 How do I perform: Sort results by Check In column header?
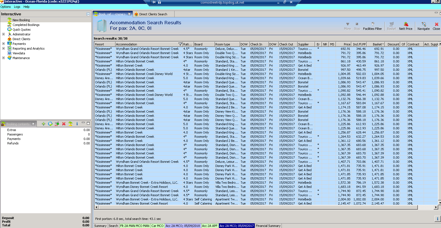pos(259,44)
